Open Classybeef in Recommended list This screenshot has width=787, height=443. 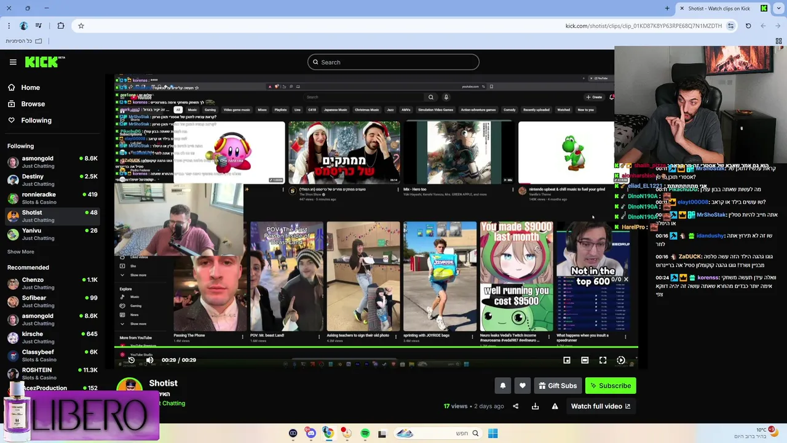click(x=52, y=356)
